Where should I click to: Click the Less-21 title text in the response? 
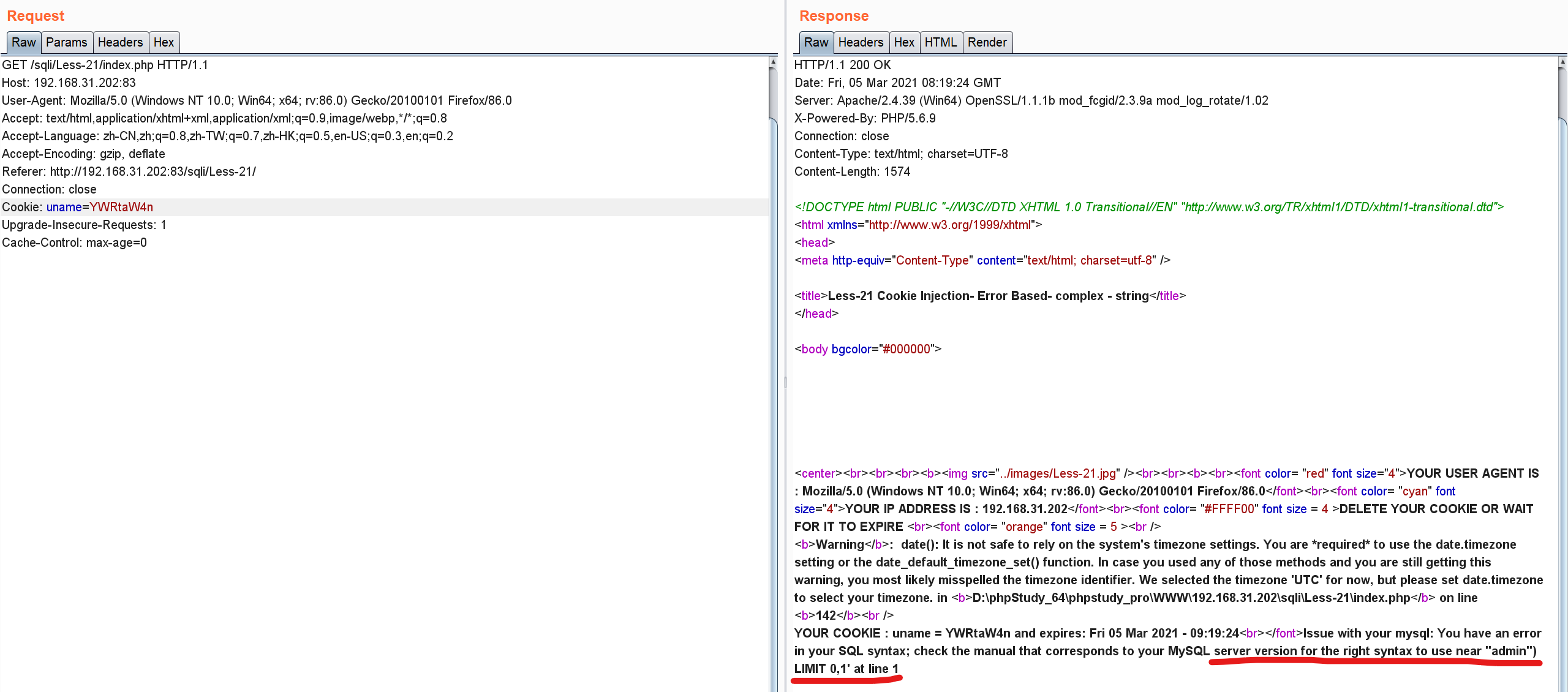click(987, 296)
